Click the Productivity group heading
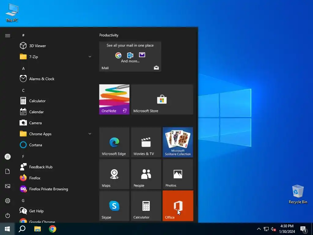Viewport: 313px width, 235px height. 109,35
